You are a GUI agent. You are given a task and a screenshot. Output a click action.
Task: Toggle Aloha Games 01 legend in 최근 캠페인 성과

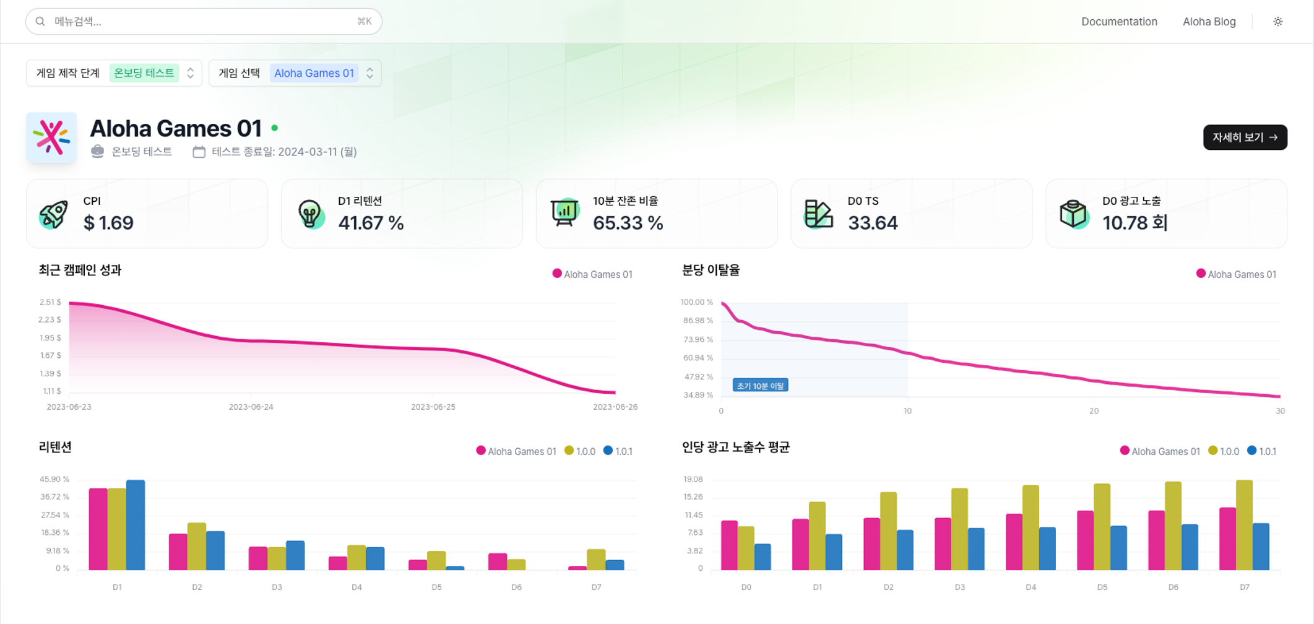tap(592, 274)
